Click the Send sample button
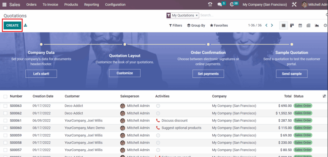 [x=291, y=74]
